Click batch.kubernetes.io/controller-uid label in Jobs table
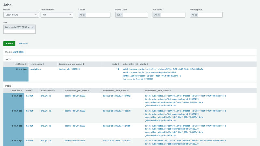The height and width of the screenshot is (146, 260). [x=163, y=69]
